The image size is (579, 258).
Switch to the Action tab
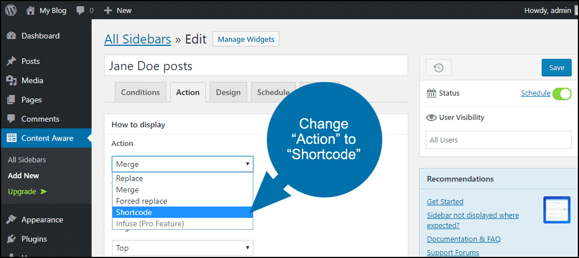[x=188, y=92]
